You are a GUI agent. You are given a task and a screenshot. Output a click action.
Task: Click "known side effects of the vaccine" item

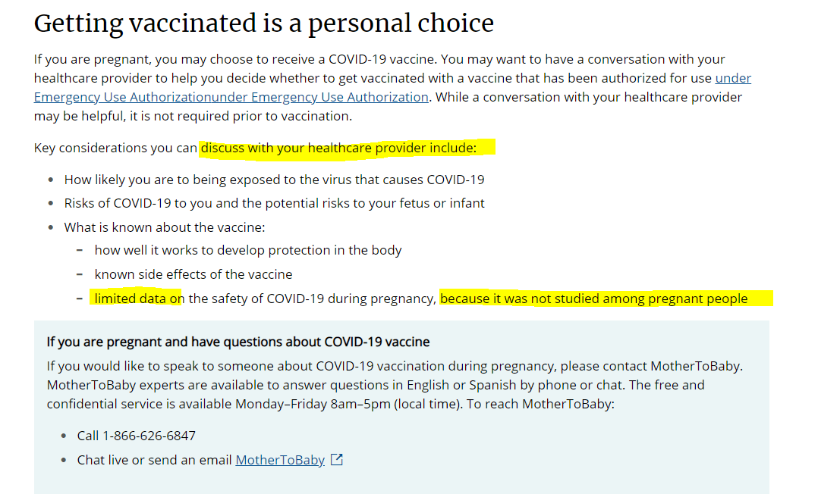pos(193,274)
